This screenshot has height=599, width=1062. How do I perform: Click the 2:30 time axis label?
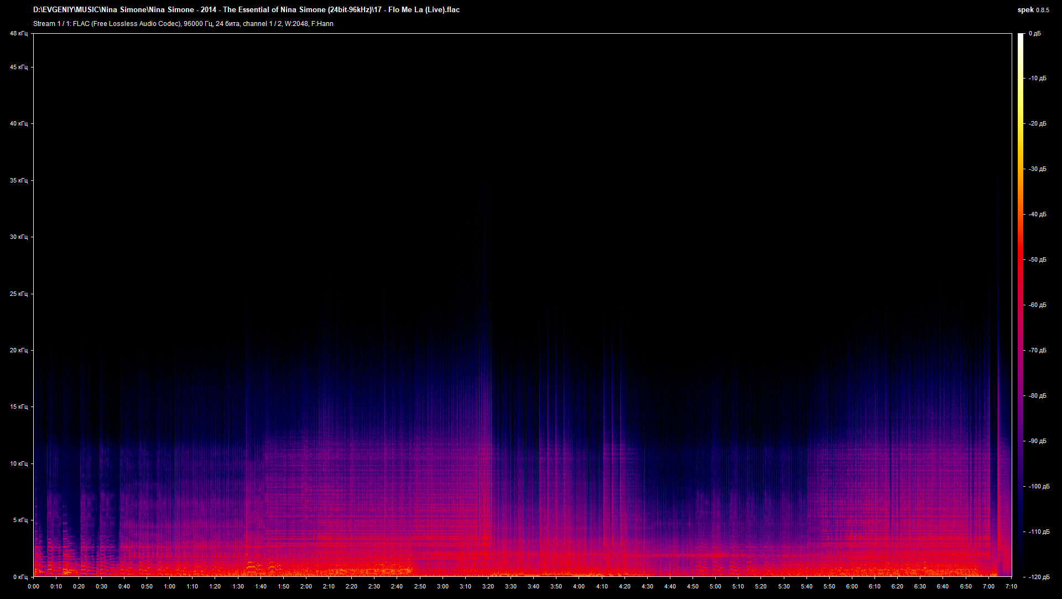[374, 587]
